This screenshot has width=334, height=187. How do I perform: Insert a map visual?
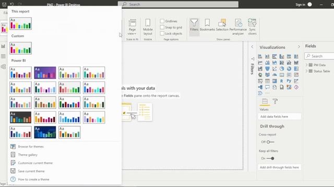[260, 75]
